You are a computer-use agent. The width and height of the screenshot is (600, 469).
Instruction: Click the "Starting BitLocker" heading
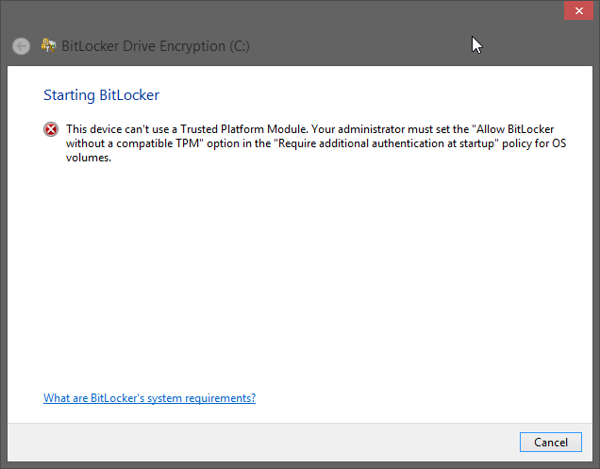point(102,95)
